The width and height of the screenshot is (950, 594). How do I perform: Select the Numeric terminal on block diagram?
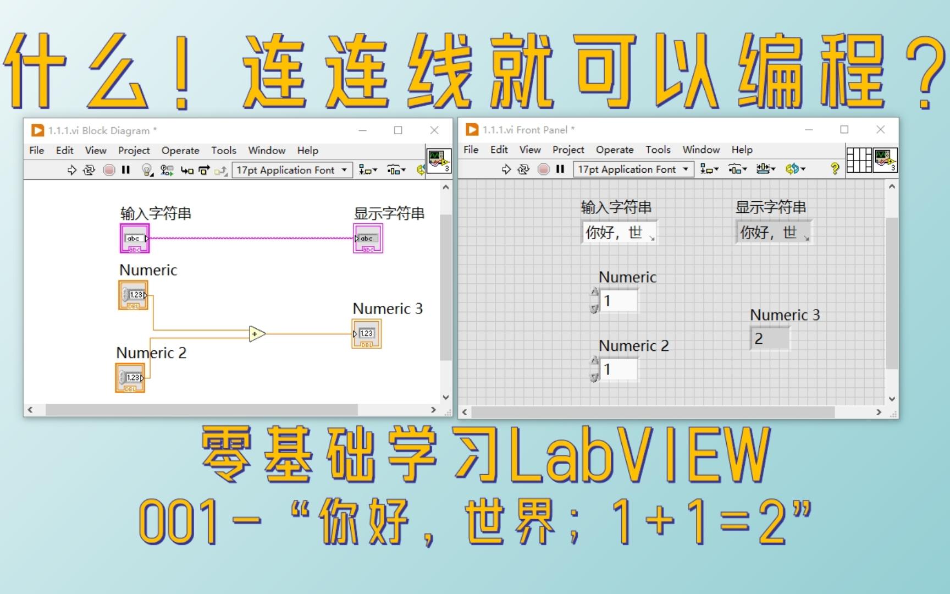coord(133,295)
